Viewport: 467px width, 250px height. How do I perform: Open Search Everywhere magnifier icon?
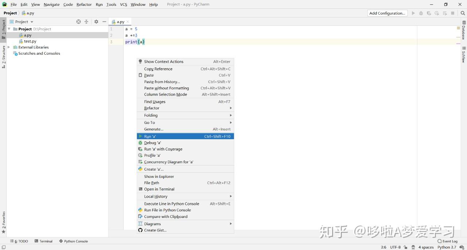pos(463,13)
